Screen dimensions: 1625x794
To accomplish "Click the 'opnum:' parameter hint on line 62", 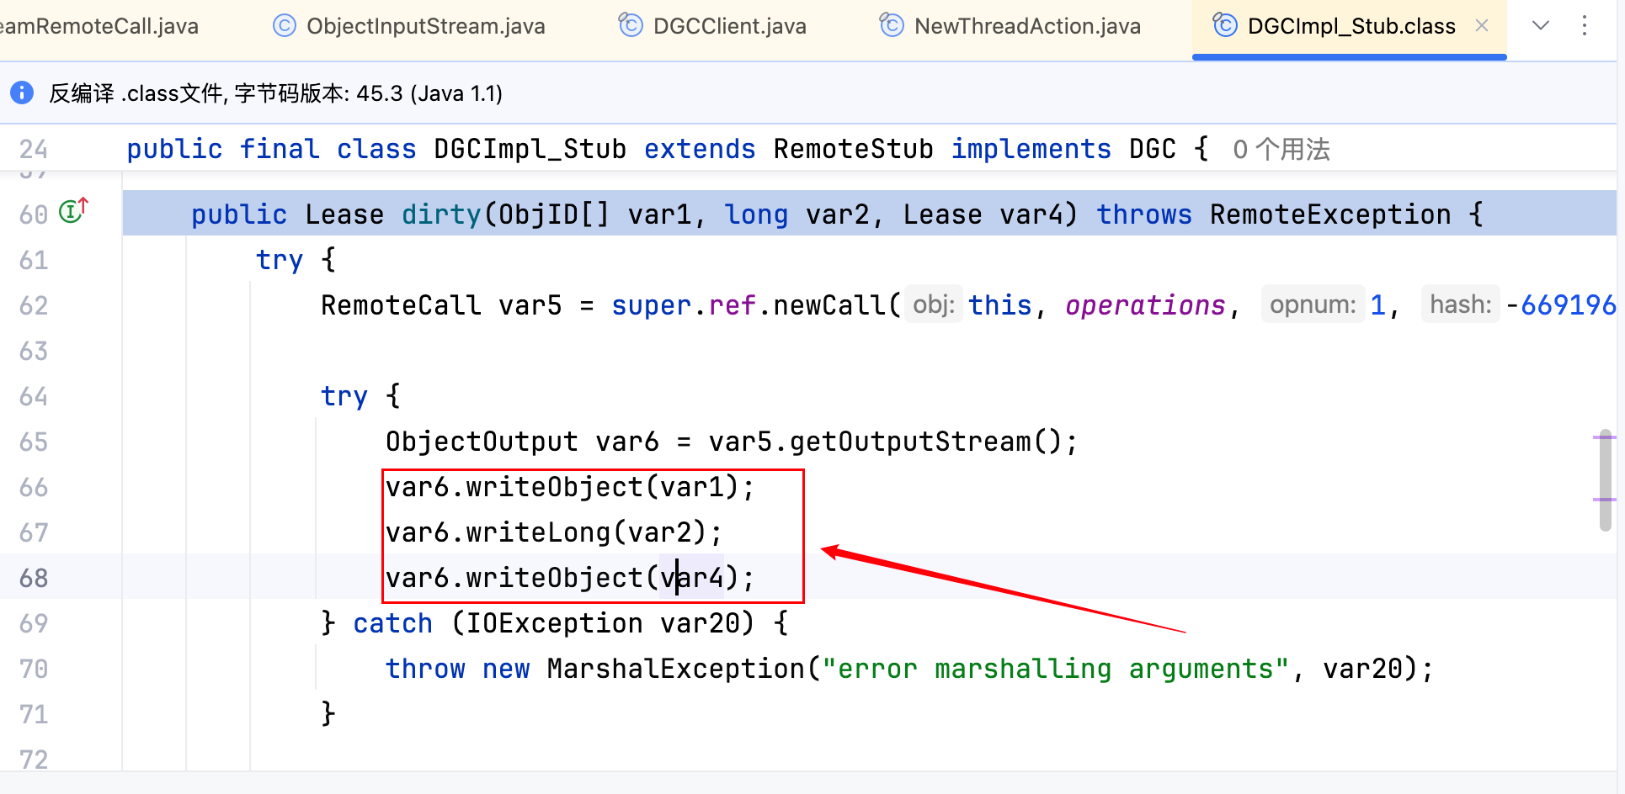I will [1312, 304].
